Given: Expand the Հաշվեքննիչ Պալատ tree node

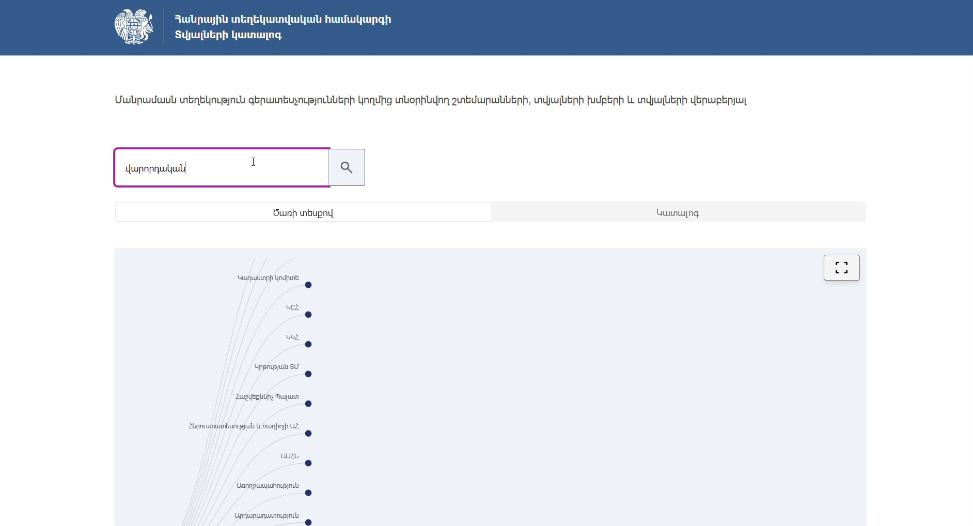Looking at the screenshot, I should (308, 404).
